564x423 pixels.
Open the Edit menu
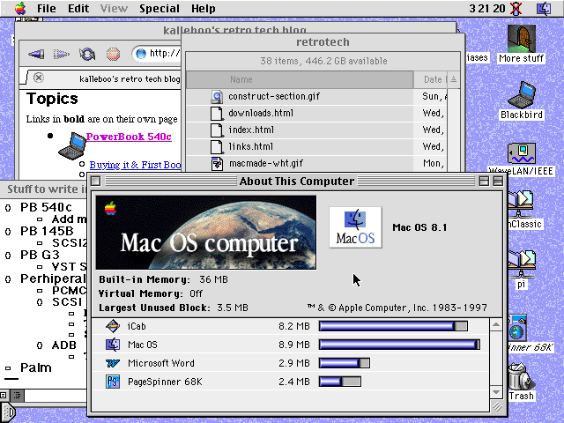click(78, 8)
